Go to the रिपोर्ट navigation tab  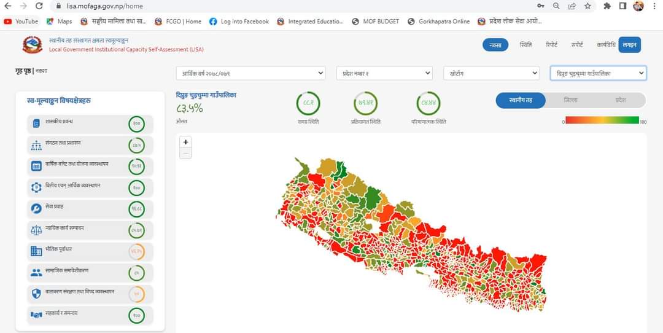551,45
